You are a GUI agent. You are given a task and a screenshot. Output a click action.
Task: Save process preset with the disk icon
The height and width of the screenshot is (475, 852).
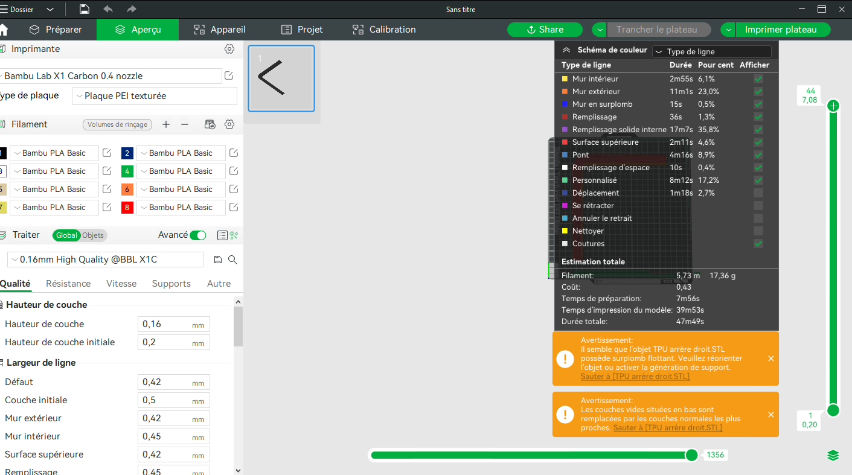click(218, 260)
